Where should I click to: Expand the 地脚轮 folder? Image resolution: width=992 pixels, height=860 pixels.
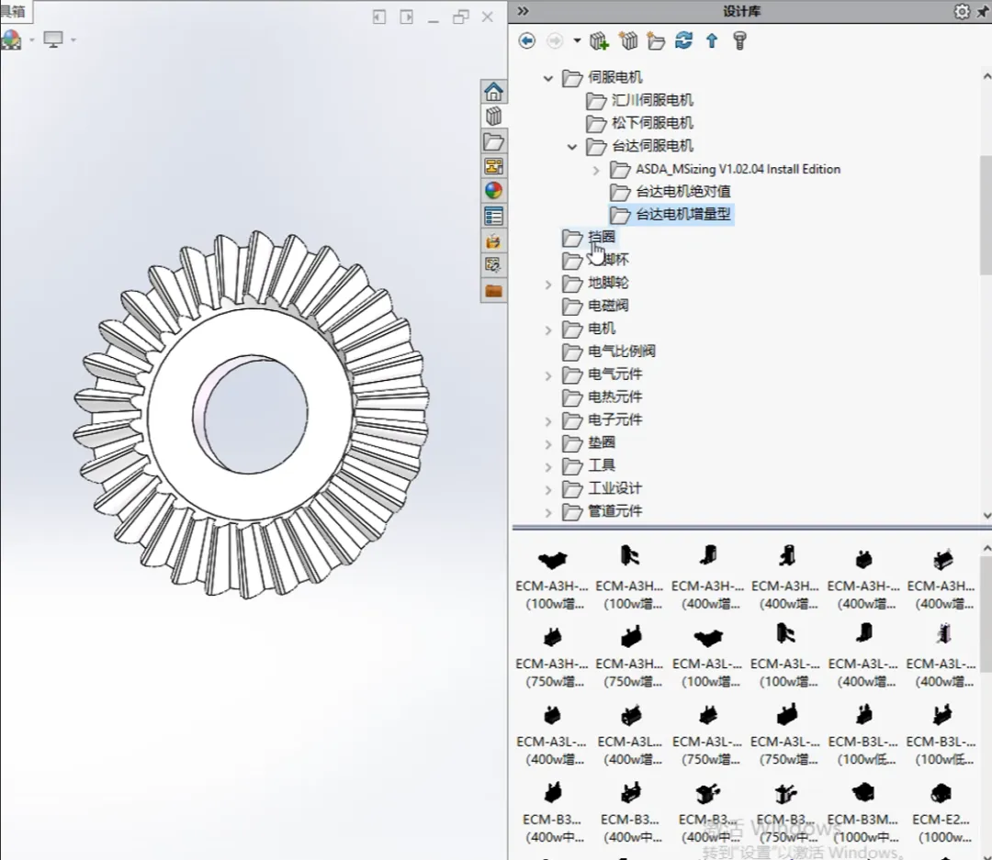[547, 285]
